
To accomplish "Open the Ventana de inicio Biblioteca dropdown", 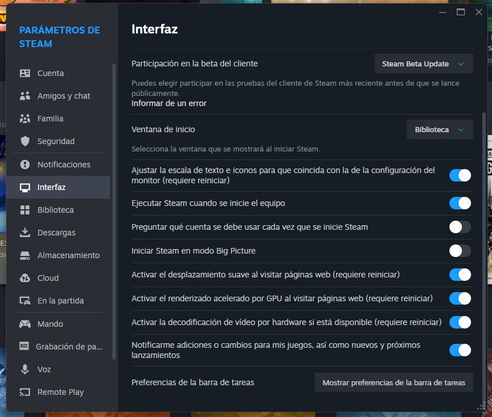I will click(440, 129).
